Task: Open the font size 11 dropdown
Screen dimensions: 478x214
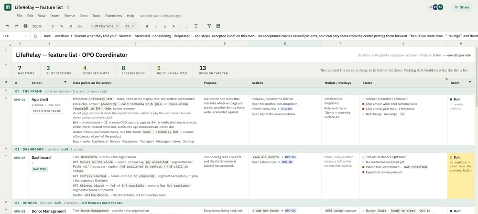Action: click(130, 26)
